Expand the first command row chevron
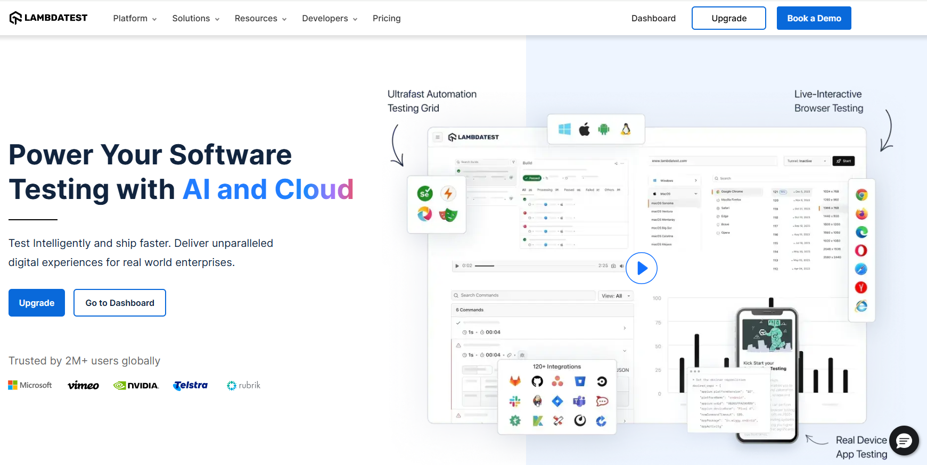This screenshot has height=465, width=927. coord(625,328)
